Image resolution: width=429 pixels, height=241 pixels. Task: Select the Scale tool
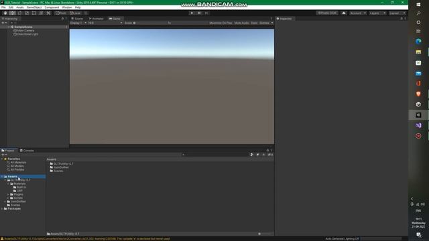tap(27, 13)
